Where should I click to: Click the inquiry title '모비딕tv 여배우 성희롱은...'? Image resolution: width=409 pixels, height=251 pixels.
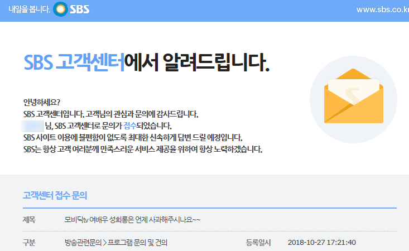[132, 220]
